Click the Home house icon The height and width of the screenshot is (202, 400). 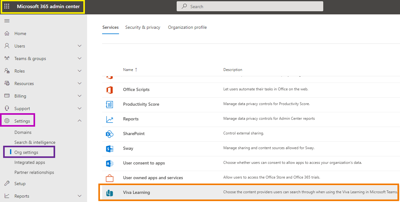[7, 33]
